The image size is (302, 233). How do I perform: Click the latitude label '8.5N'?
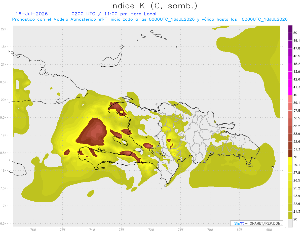click(4, 153)
